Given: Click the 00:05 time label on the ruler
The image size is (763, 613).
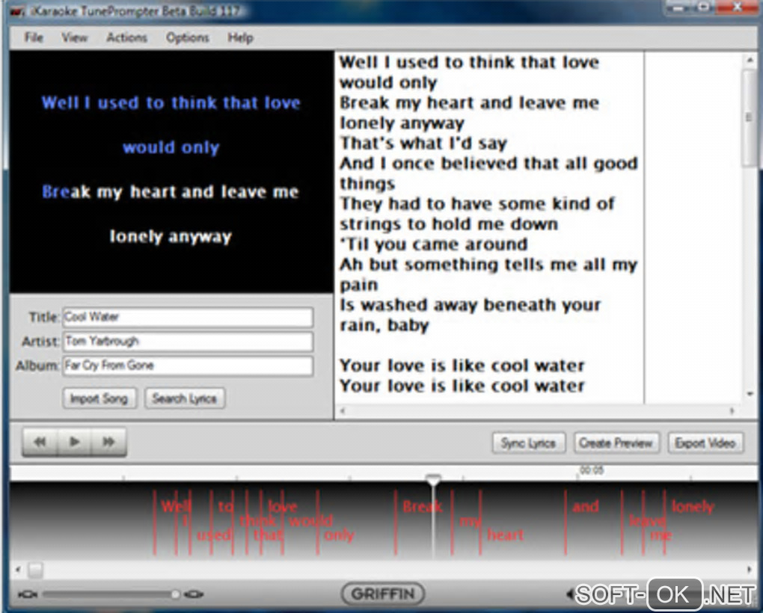Looking at the screenshot, I should (591, 470).
